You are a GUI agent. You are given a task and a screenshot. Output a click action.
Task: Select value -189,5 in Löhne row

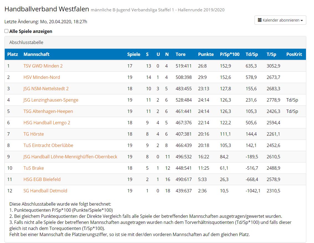[252, 157]
